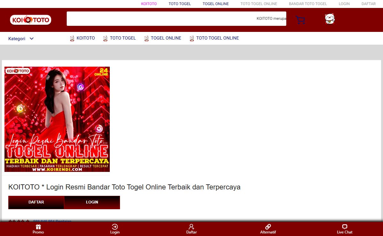Click the product title KOITOTO Login Resmi heading
The image size is (383, 236).
pyautogui.click(x=124, y=187)
